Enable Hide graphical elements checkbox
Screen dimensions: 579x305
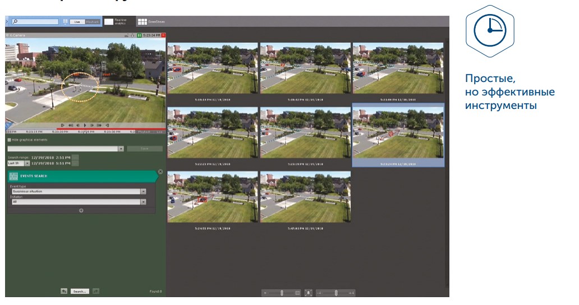coord(9,140)
